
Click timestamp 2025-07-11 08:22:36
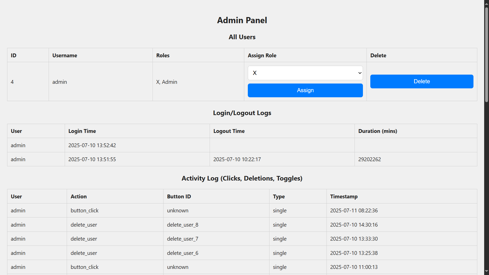coord(354,211)
